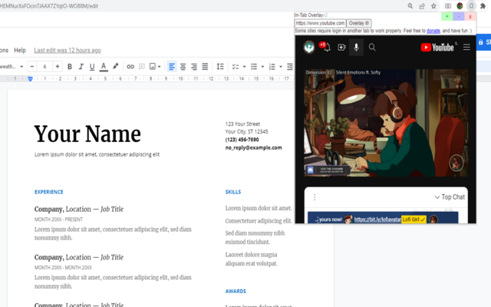491x307 pixels.
Task: Click the zoom icon in address bar
Action: point(410,6)
